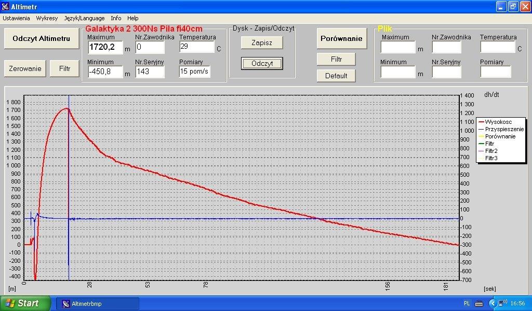The image size is (532, 311).
Task: Click the Zerowanie button
Action: click(x=25, y=68)
